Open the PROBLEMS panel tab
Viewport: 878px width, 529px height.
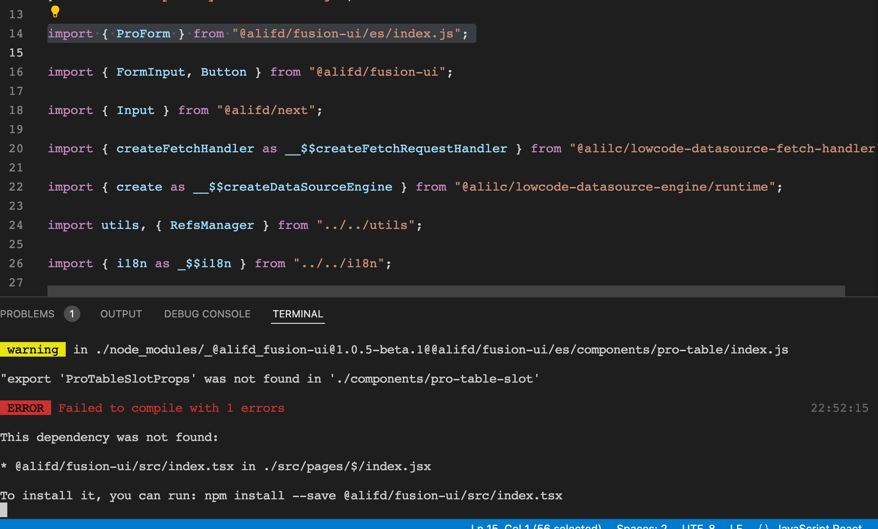click(x=27, y=314)
